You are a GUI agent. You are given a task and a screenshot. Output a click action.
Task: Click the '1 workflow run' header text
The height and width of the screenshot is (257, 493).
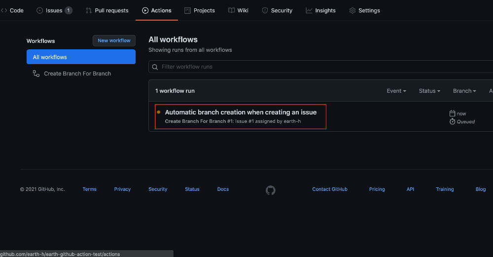[x=175, y=91]
